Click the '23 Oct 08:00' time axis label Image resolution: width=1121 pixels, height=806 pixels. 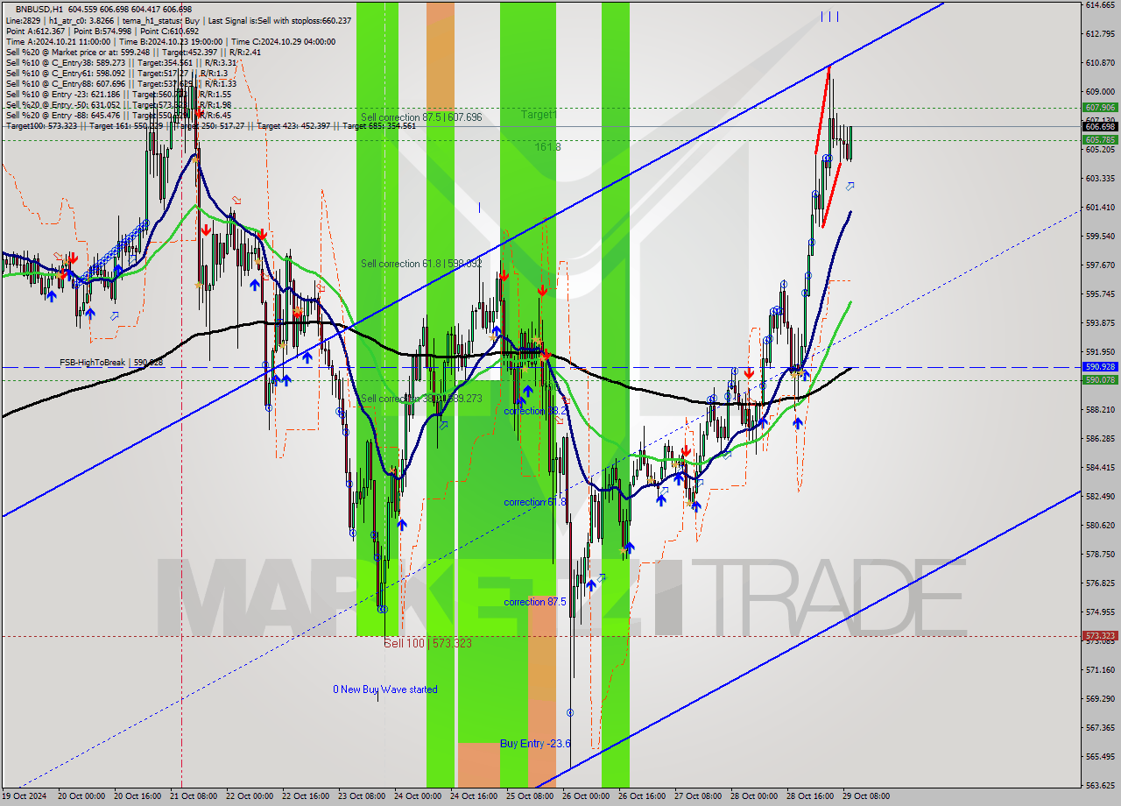click(360, 796)
